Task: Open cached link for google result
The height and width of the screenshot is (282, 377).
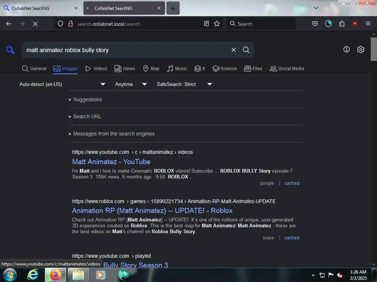Action: pos(292,183)
